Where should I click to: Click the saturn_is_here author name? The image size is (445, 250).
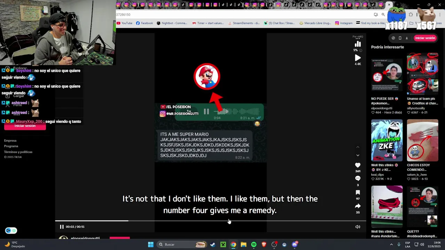pos(416,175)
